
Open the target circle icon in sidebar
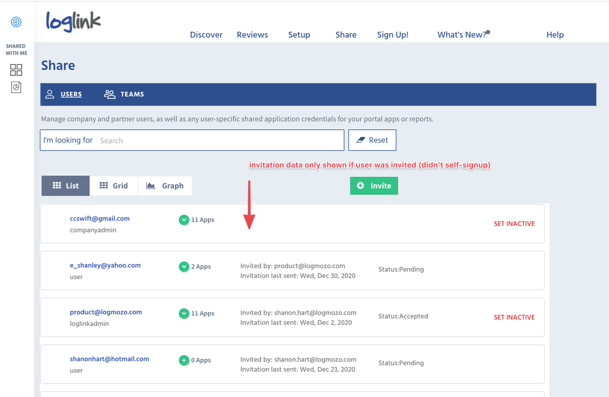pos(16,22)
